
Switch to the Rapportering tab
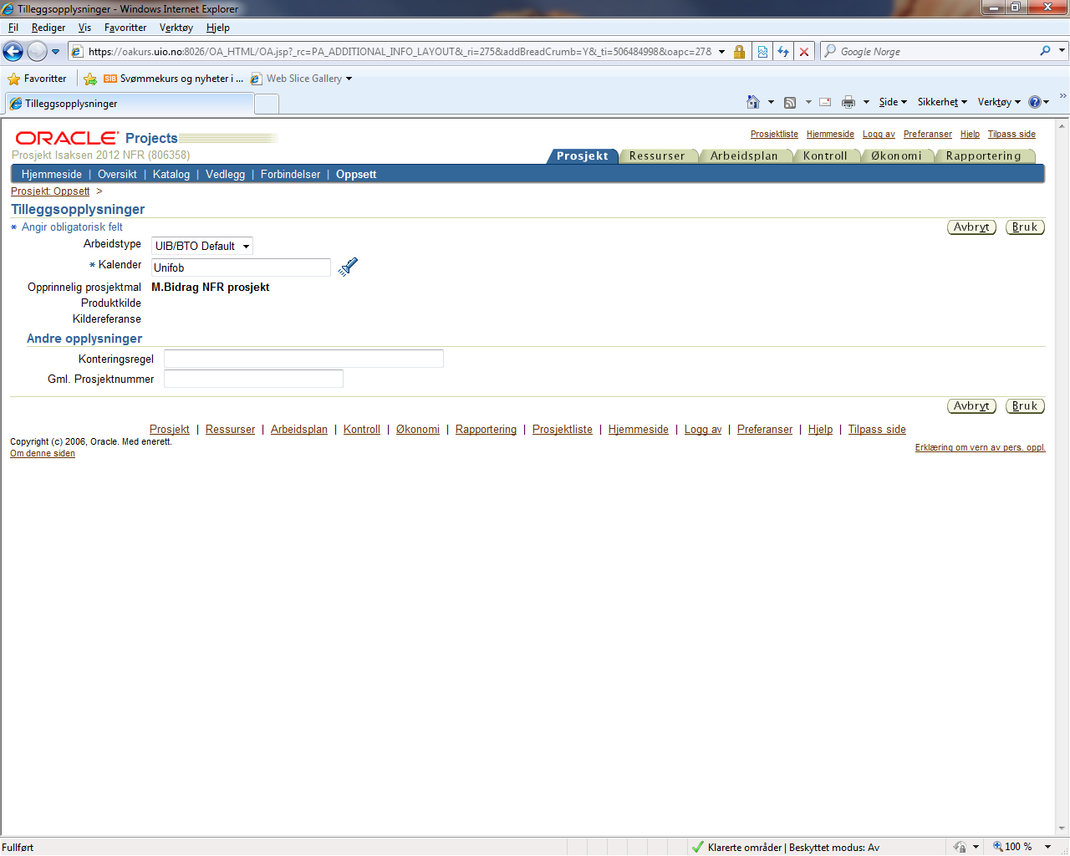(x=984, y=155)
